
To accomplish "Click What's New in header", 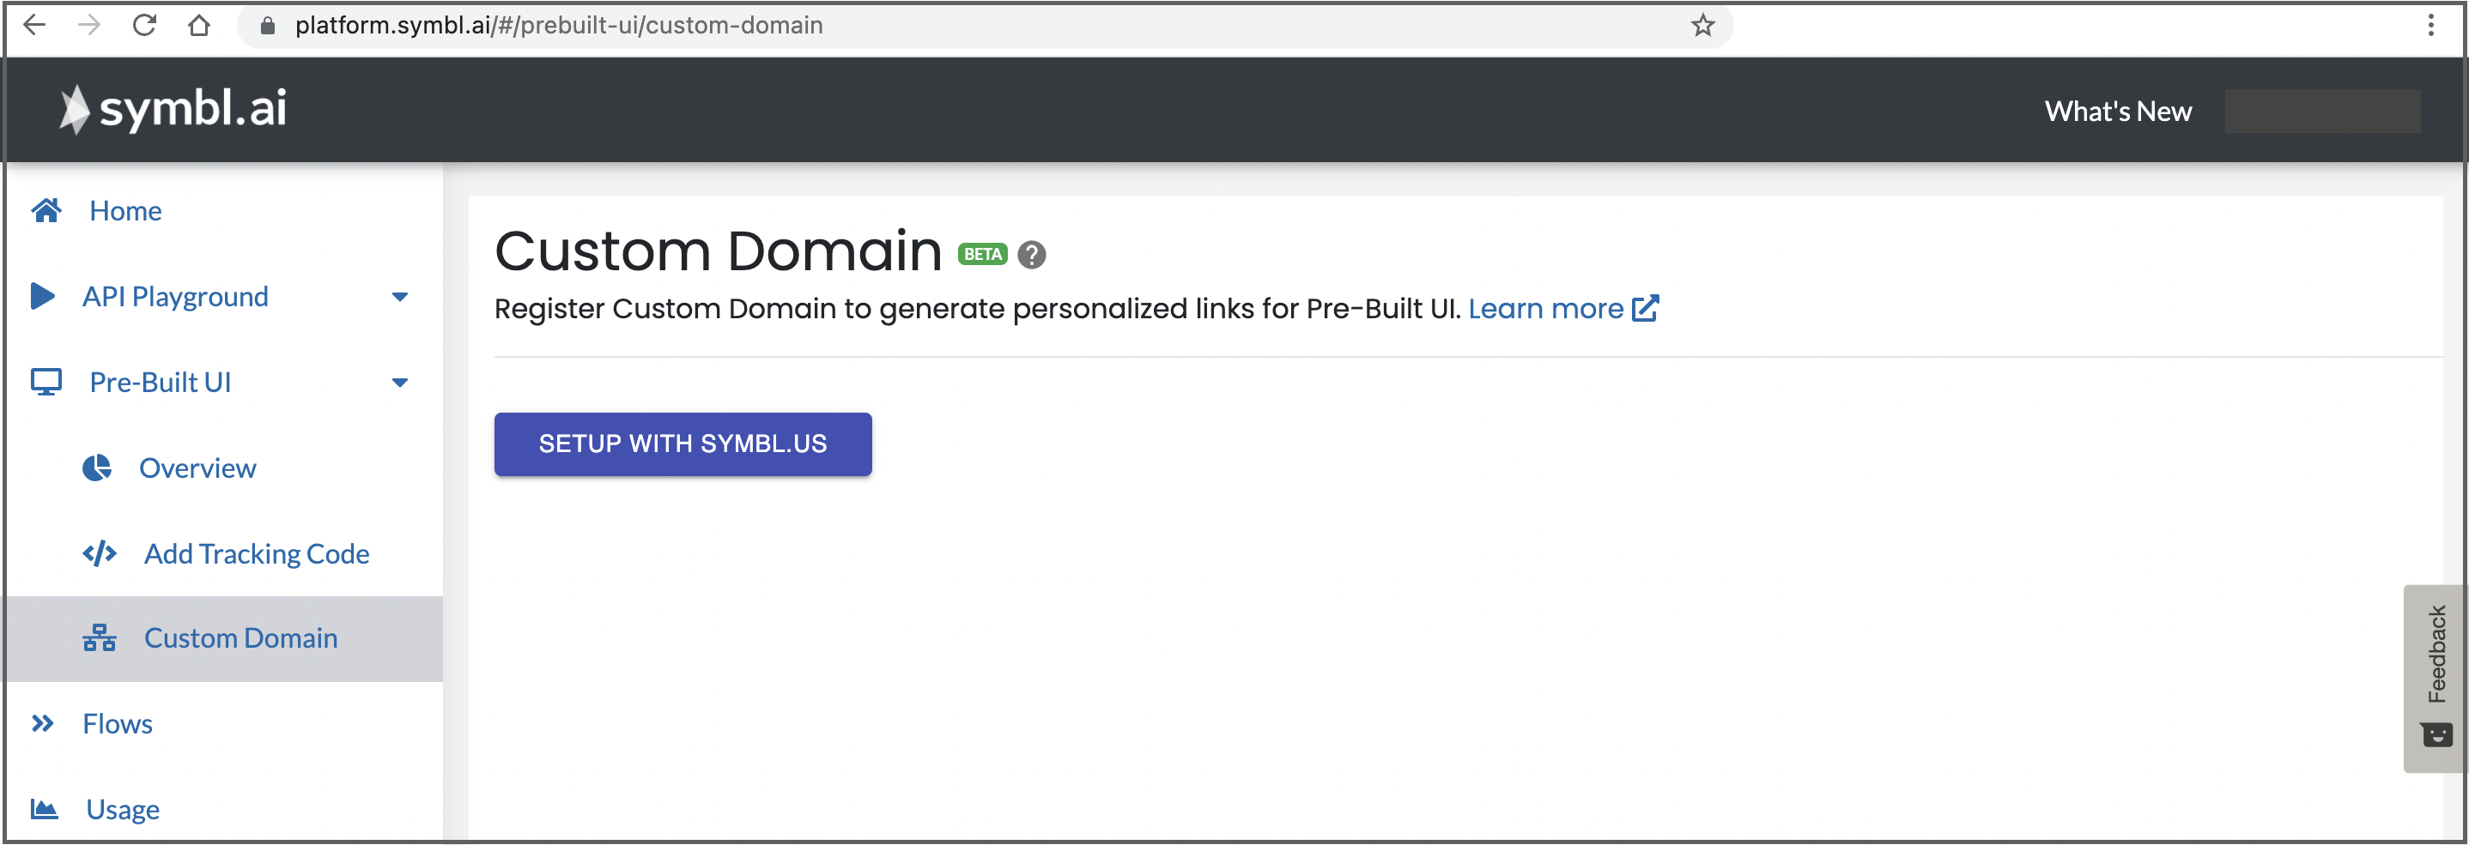I will pyautogui.click(x=2117, y=112).
